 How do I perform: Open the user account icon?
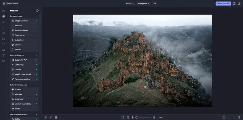point(239,4)
